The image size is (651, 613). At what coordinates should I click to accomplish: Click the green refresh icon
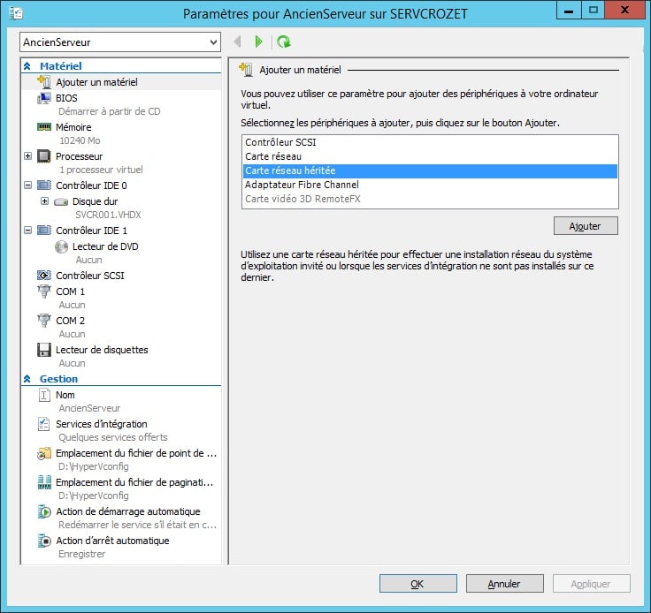(284, 42)
